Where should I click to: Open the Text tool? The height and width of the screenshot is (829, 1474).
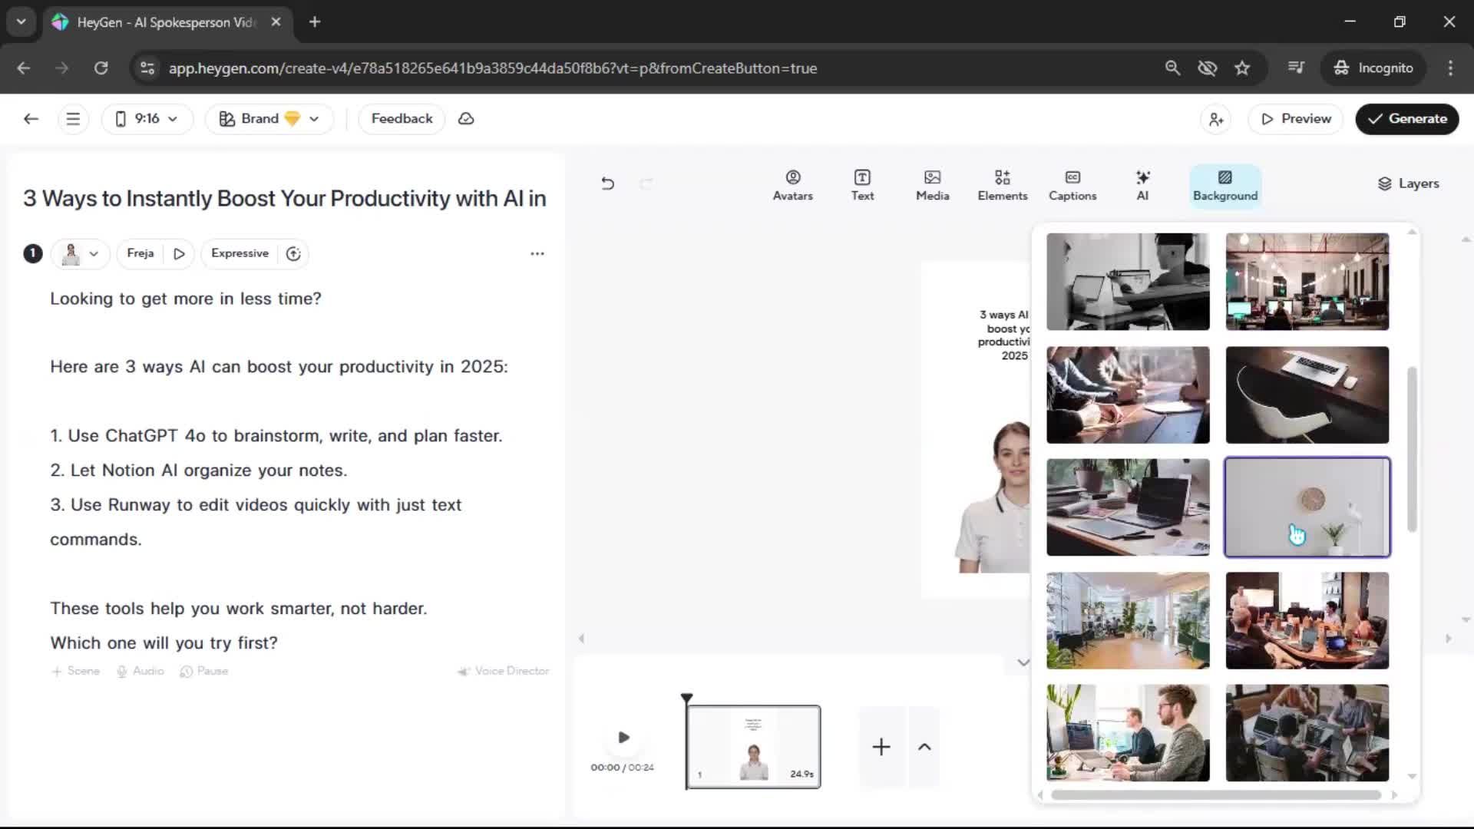tap(862, 185)
